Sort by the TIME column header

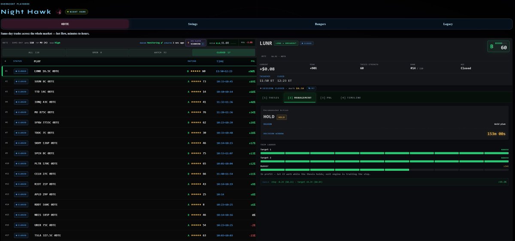(x=220, y=61)
